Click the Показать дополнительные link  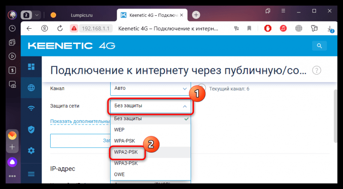point(80,121)
